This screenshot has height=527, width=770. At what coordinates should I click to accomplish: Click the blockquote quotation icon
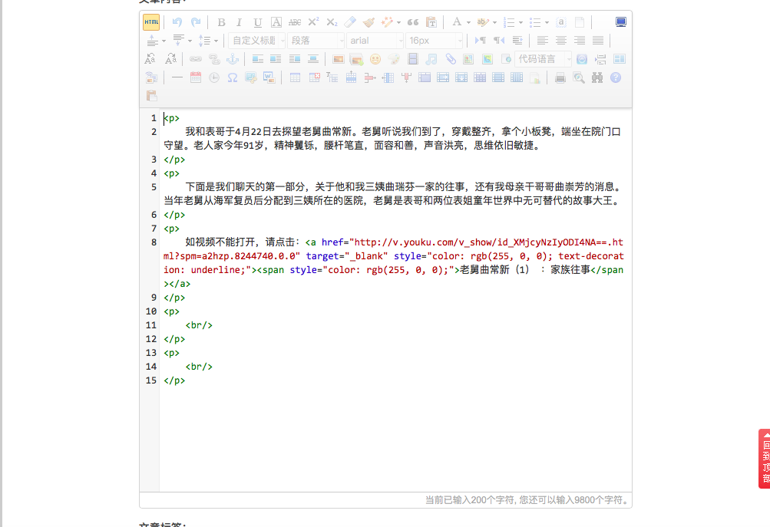[413, 22]
